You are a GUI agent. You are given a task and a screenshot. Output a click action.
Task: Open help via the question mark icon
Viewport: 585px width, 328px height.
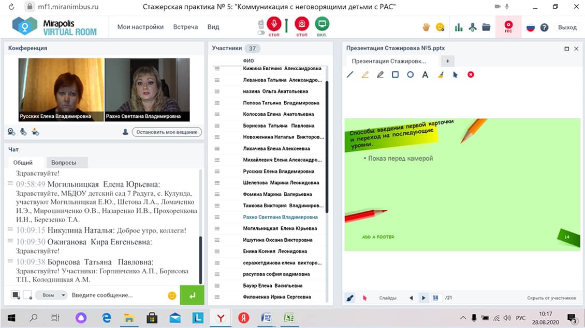tap(544, 27)
